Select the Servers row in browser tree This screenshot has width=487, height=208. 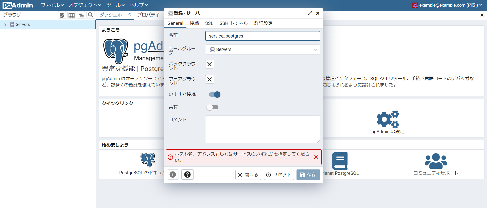tap(48, 25)
